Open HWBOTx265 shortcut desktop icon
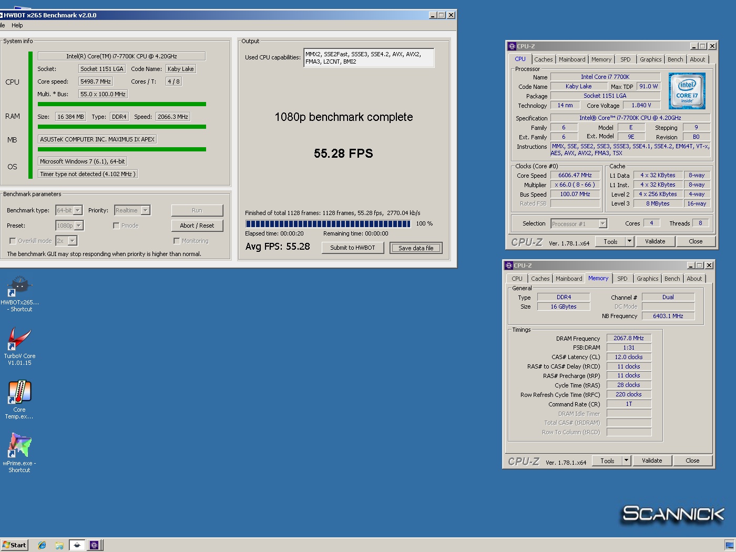The width and height of the screenshot is (736, 552). [x=19, y=293]
